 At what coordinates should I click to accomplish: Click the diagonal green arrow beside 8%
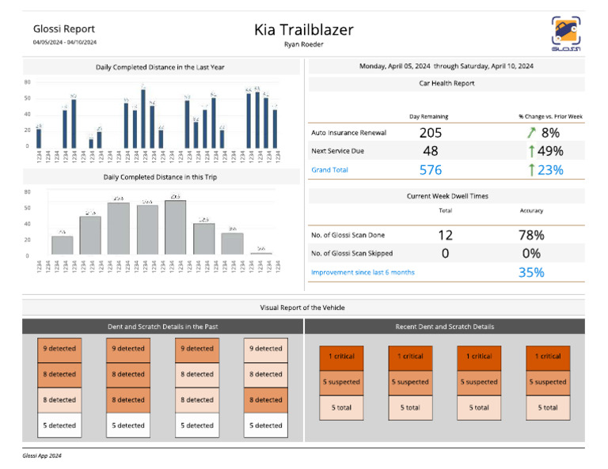tap(531, 133)
